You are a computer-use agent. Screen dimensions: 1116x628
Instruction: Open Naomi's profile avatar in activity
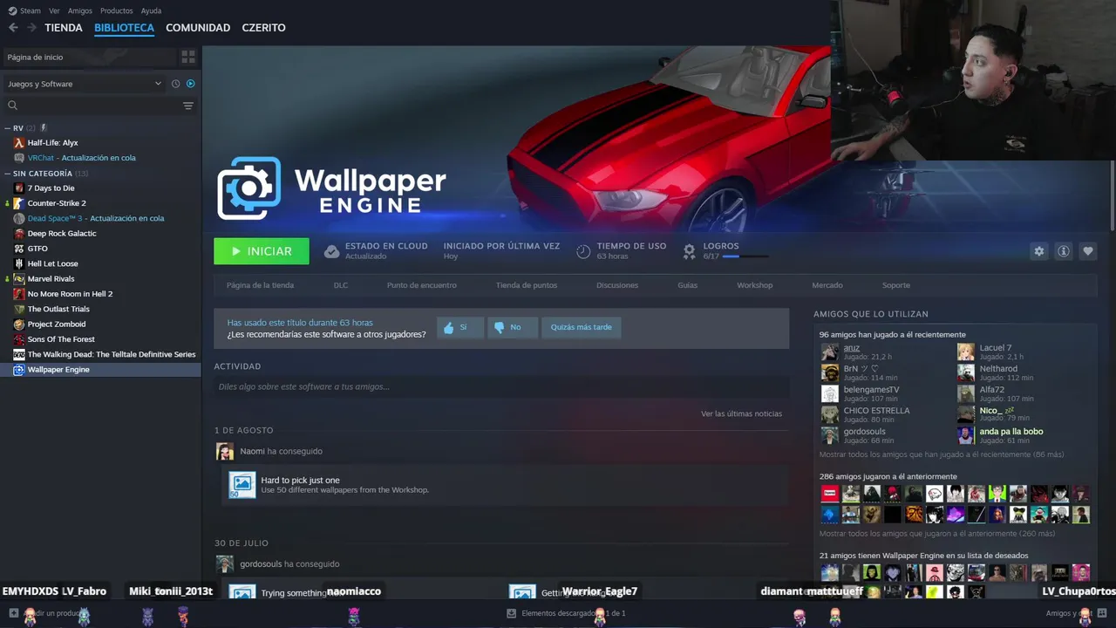[225, 451]
